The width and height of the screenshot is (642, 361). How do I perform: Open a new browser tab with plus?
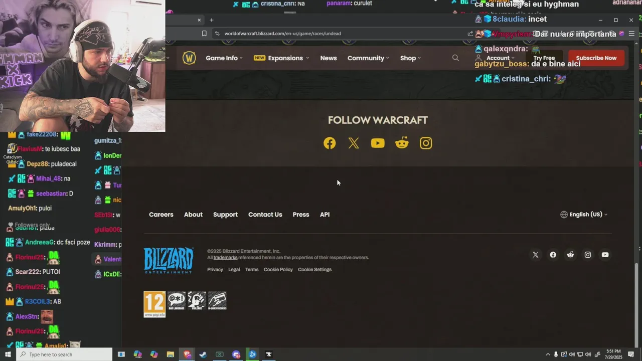(x=212, y=20)
